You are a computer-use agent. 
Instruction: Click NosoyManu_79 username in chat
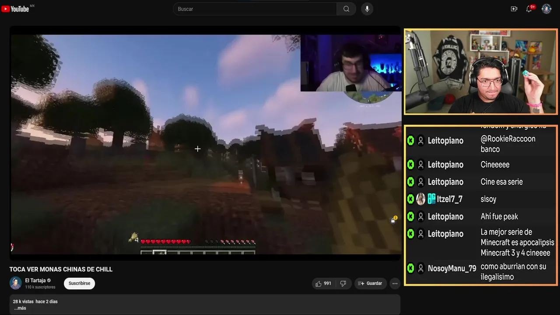click(x=452, y=268)
